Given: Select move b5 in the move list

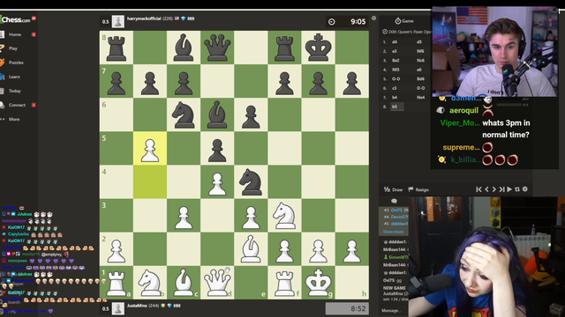Looking at the screenshot, I should point(397,107).
